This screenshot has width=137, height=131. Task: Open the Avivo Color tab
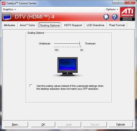coord(28,25)
